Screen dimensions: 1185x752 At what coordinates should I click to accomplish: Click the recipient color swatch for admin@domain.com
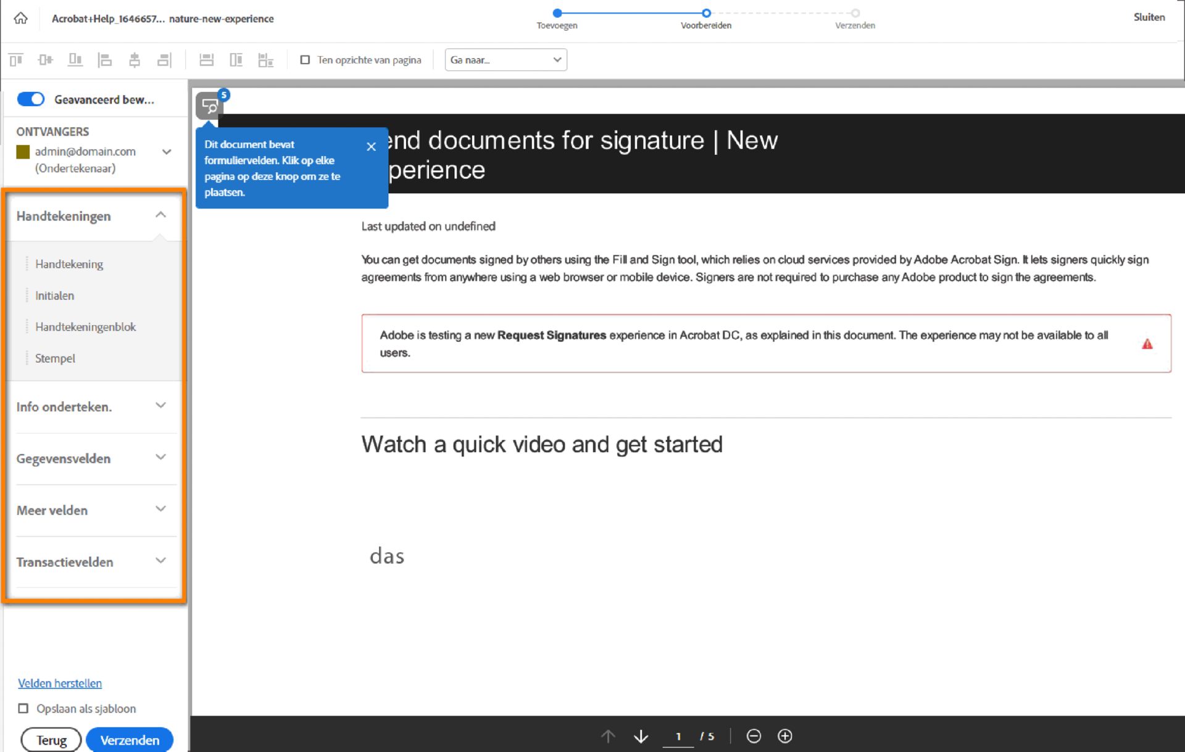[23, 152]
